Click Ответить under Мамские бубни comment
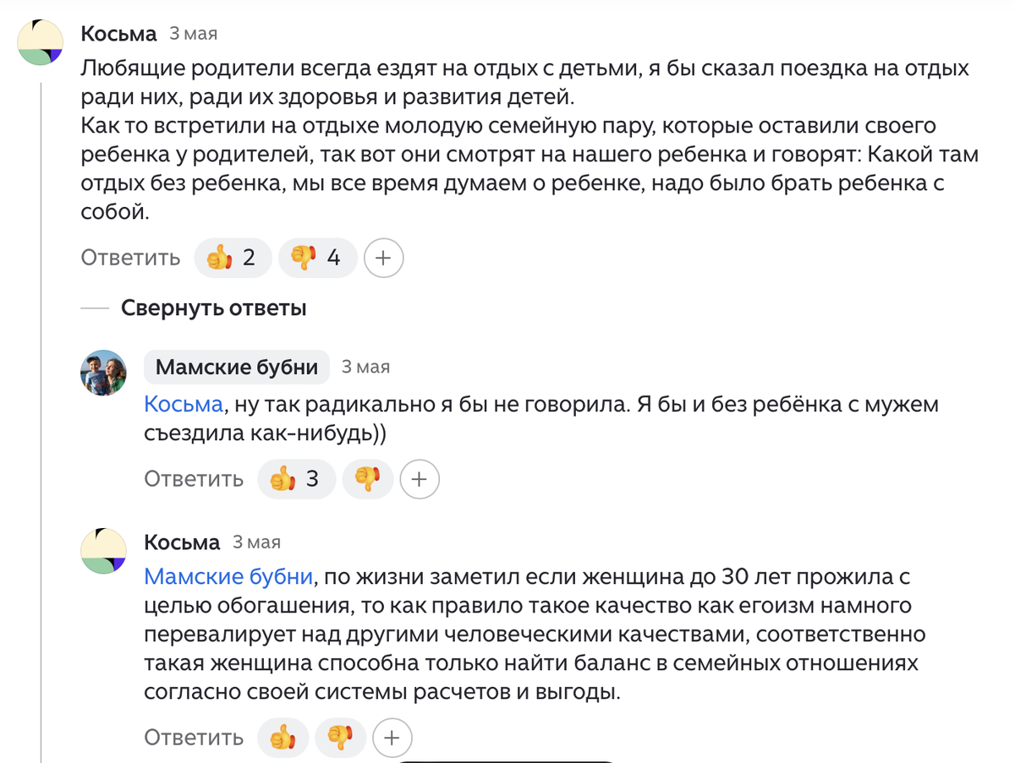The height and width of the screenshot is (763, 1015). tap(194, 480)
